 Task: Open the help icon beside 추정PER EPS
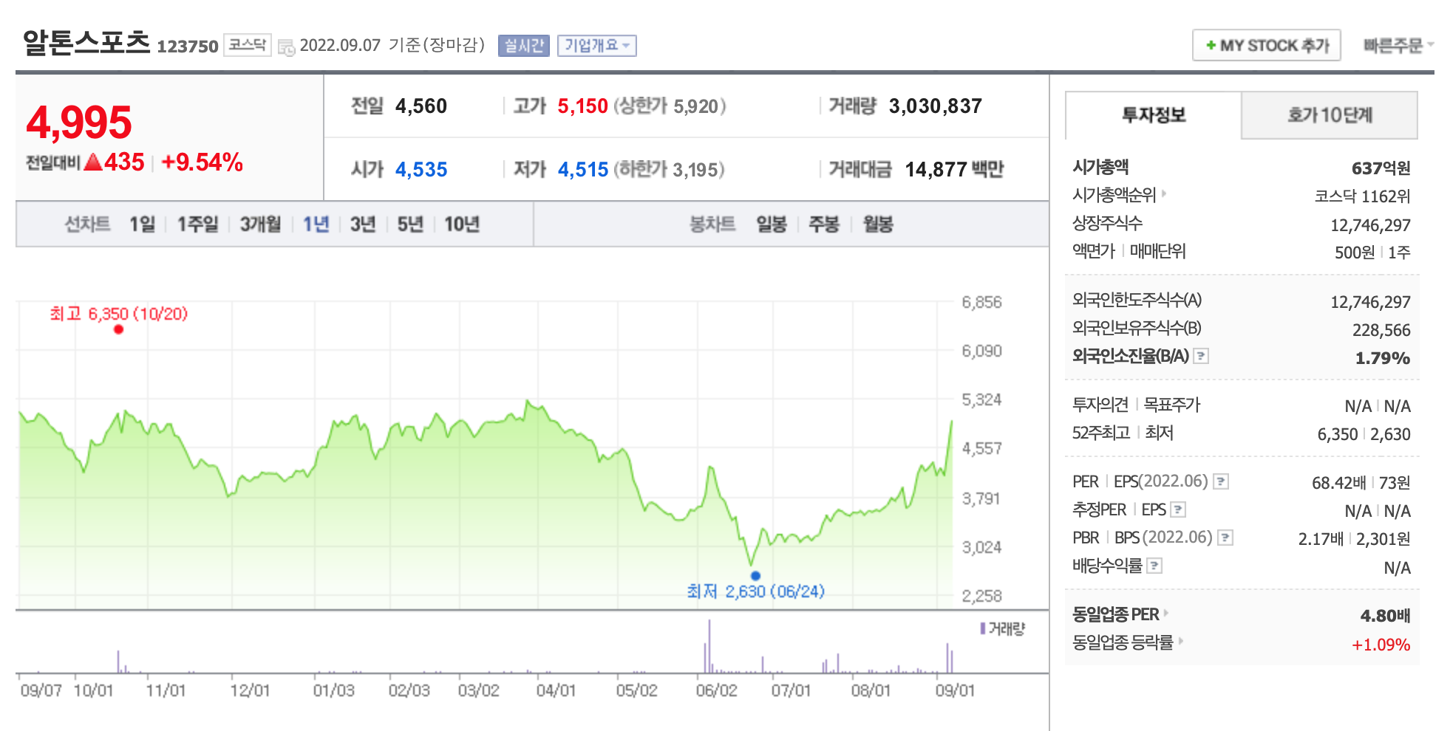1179,509
